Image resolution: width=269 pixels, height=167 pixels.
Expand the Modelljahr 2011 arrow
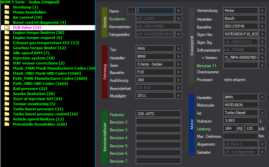point(179,96)
